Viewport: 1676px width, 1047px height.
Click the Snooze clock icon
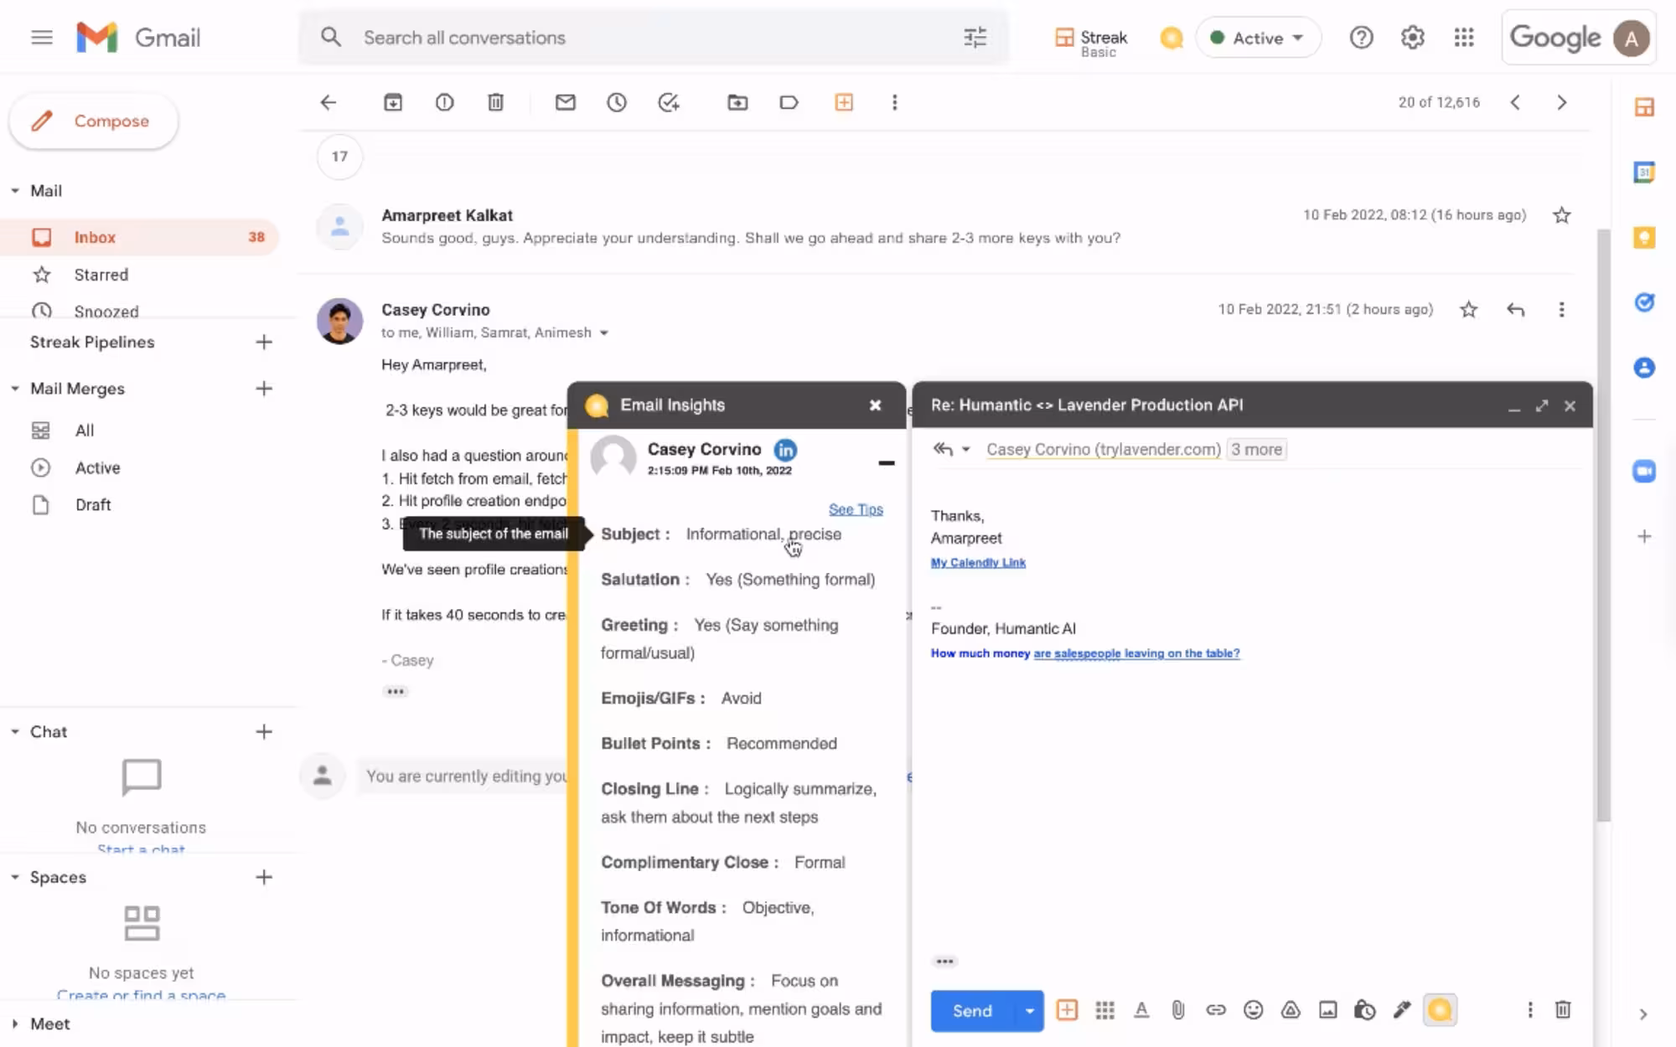(x=617, y=102)
